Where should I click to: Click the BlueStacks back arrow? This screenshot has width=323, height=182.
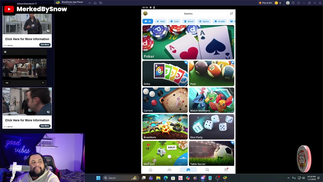point(90,3)
